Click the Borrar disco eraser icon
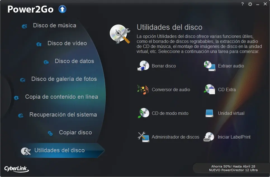 [x=143, y=66]
